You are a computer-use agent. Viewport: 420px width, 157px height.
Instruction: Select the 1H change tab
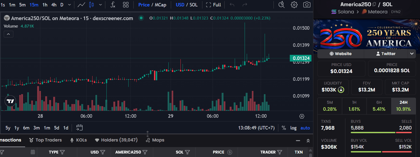[354, 106]
